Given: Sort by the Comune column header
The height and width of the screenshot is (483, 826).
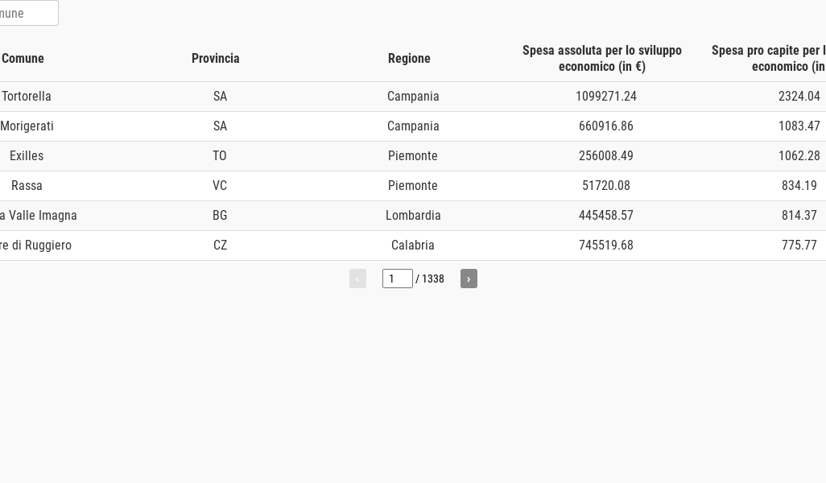Looking at the screenshot, I should click(x=23, y=59).
